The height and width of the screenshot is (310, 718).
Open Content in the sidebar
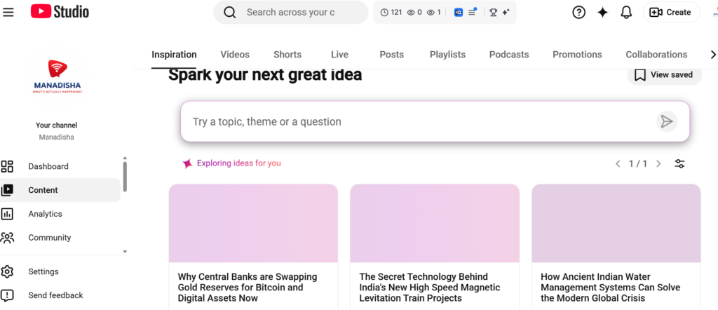(60, 190)
